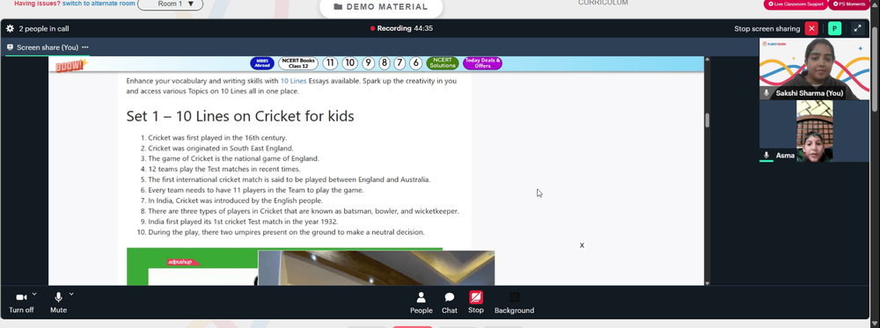This screenshot has width=880, height=328.
Task: Open Live Classroom Support button
Action: 796,4
